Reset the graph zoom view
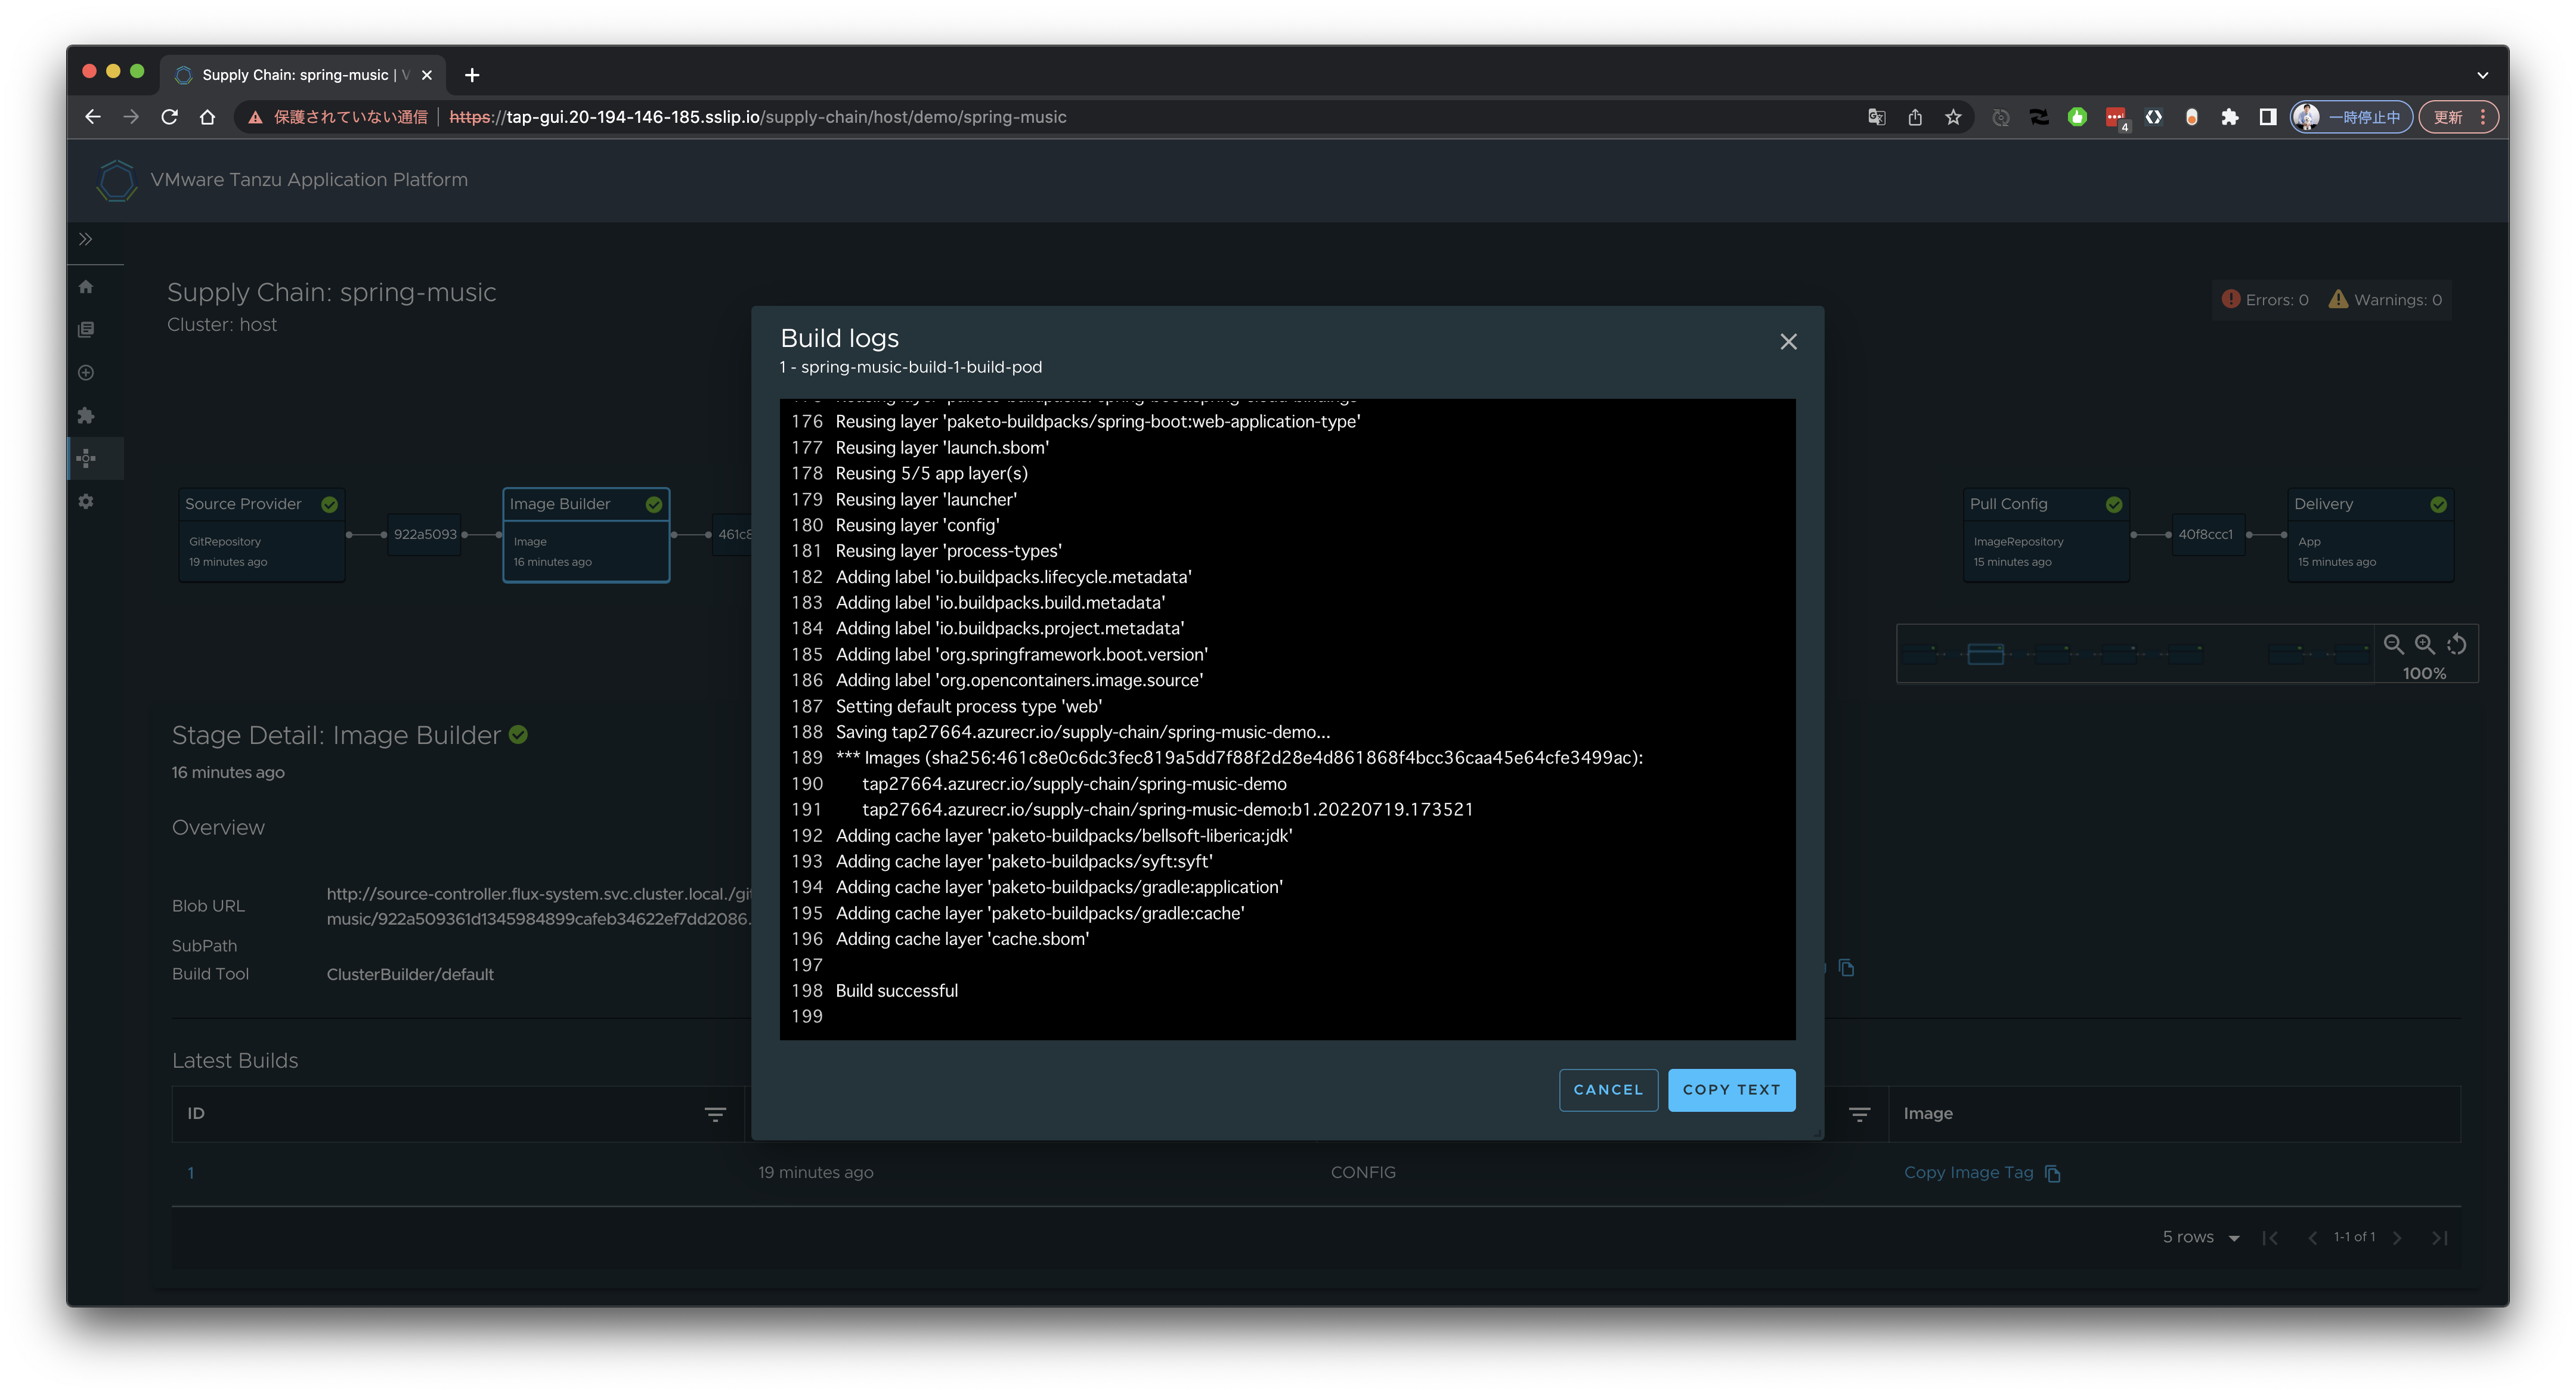The height and width of the screenshot is (1395, 2576). [2456, 645]
